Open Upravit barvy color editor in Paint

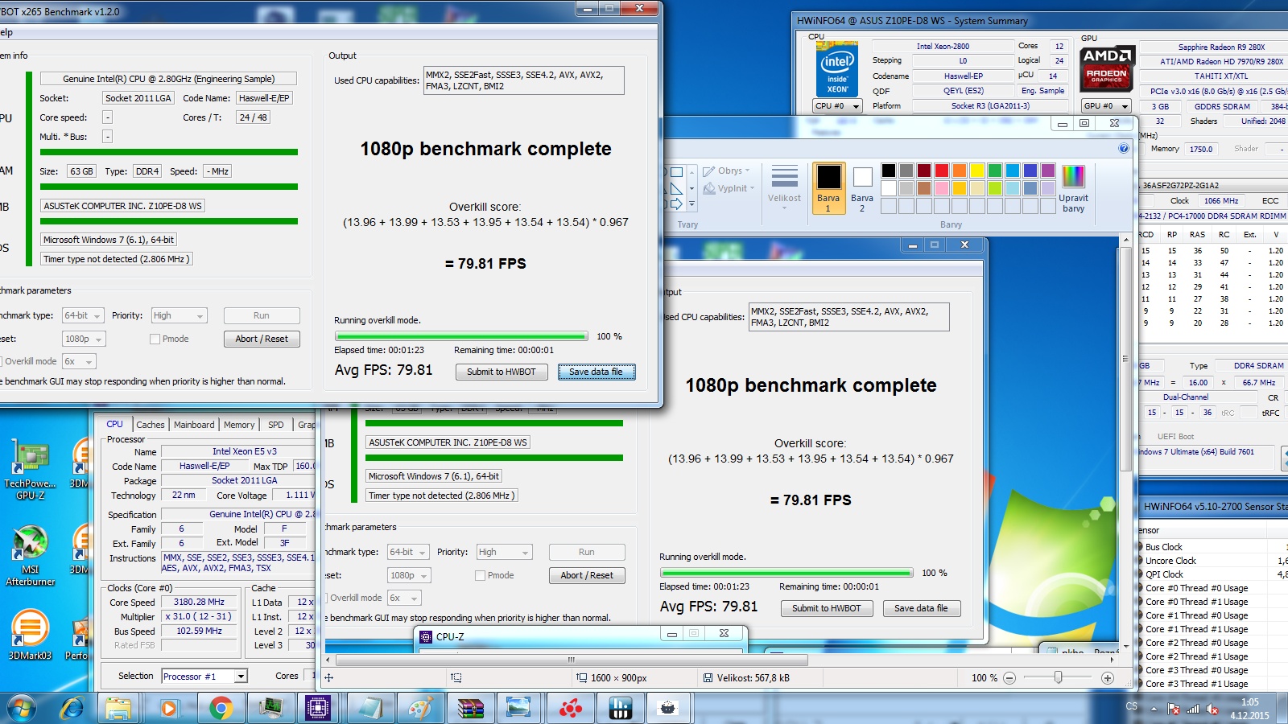(x=1073, y=187)
